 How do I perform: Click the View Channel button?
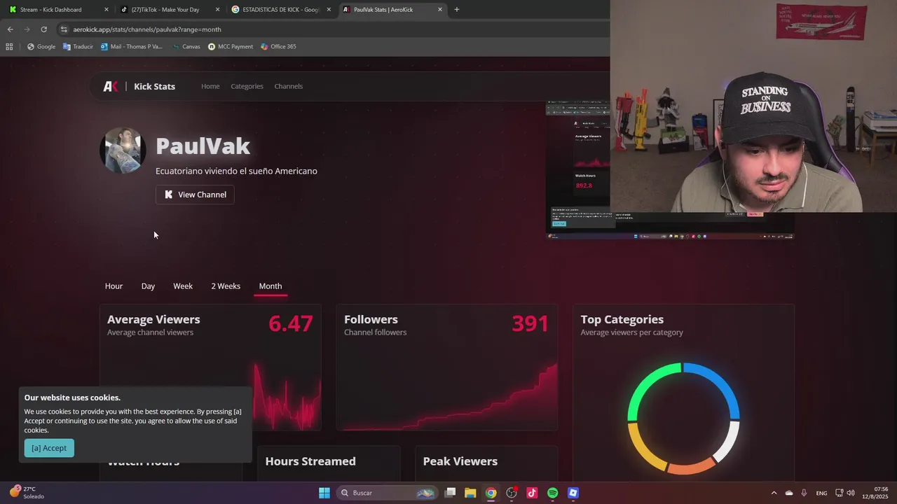click(195, 195)
